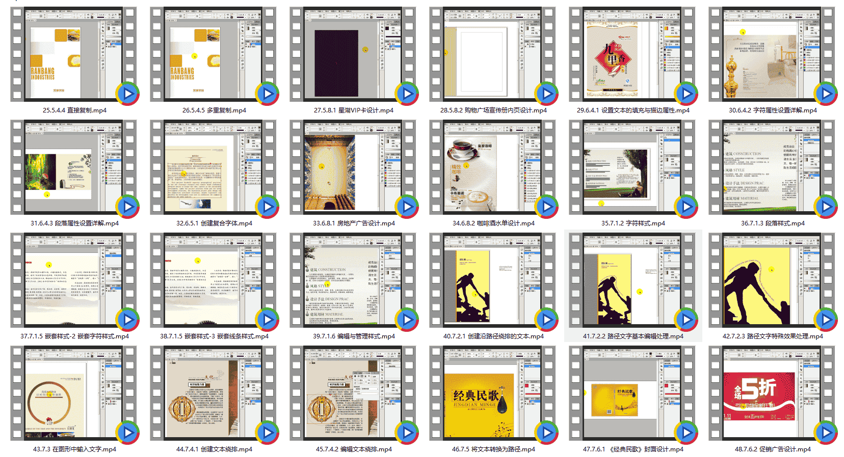Click play icon on 32.6.5.1 创建复合字体 video
Image resolution: width=844 pixels, height=457 pixels.
[x=267, y=207]
